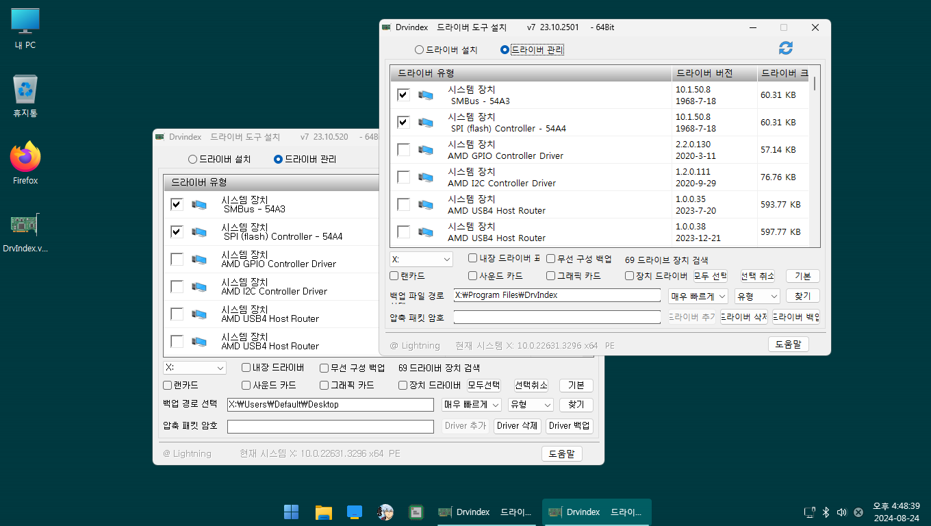
Task: Open 유형 dropdown in back window
Action: [531, 405]
